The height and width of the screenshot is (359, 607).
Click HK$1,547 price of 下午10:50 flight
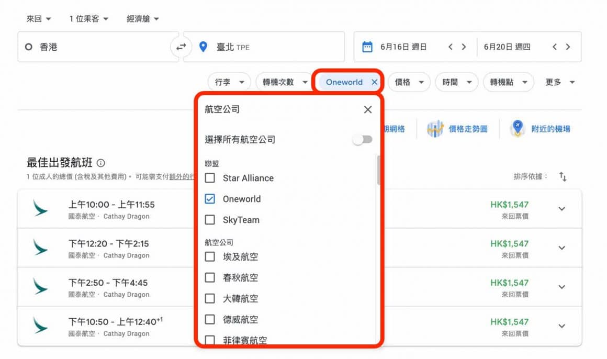(509, 322)
